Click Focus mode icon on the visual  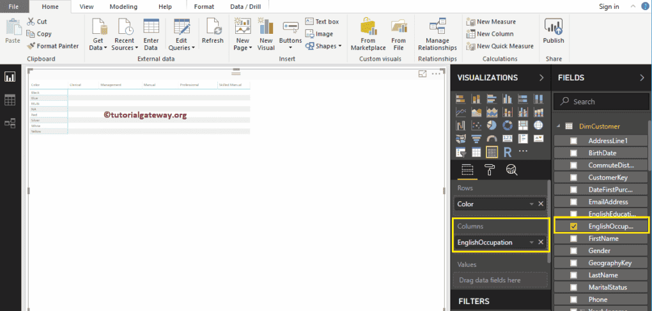422,74
